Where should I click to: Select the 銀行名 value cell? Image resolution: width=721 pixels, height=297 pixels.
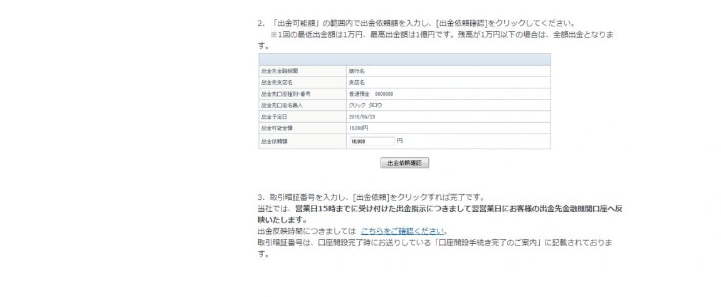point(357,71)
